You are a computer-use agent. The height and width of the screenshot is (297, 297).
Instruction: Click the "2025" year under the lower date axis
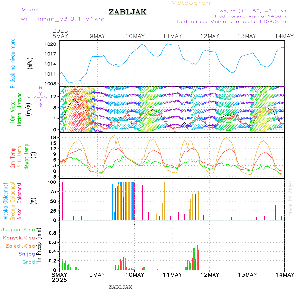tap(59, 280)
